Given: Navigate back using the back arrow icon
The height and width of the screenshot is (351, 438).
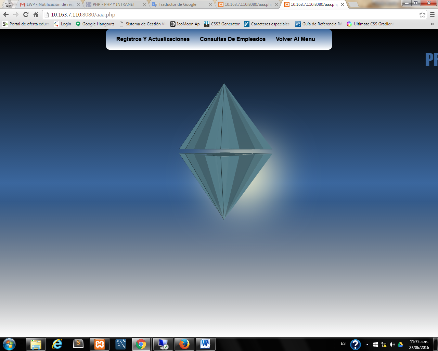Looking at the screenshot, I should (x=5, y=15).
